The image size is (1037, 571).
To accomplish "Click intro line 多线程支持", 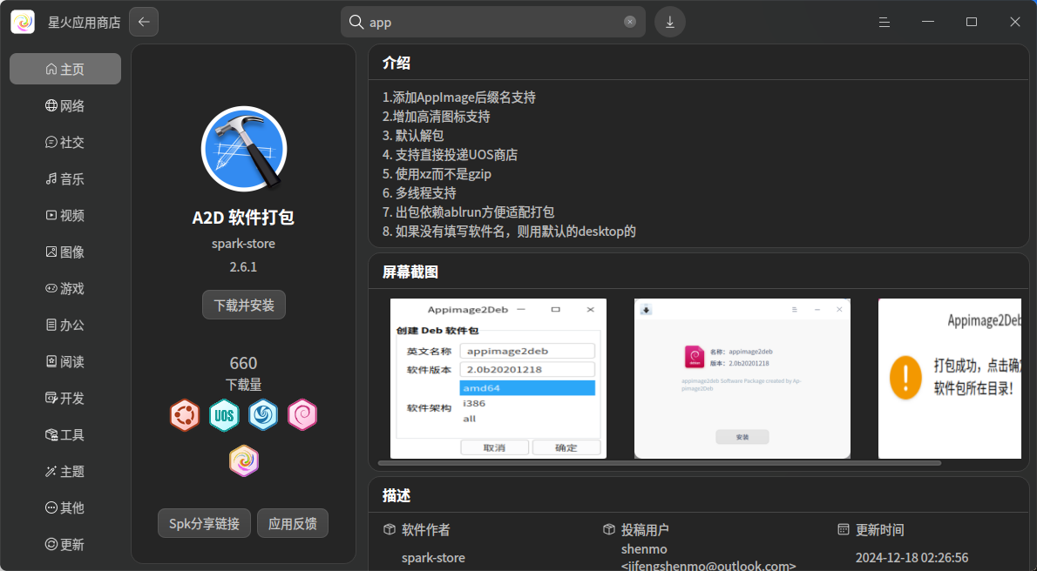I will coord(419,193).
